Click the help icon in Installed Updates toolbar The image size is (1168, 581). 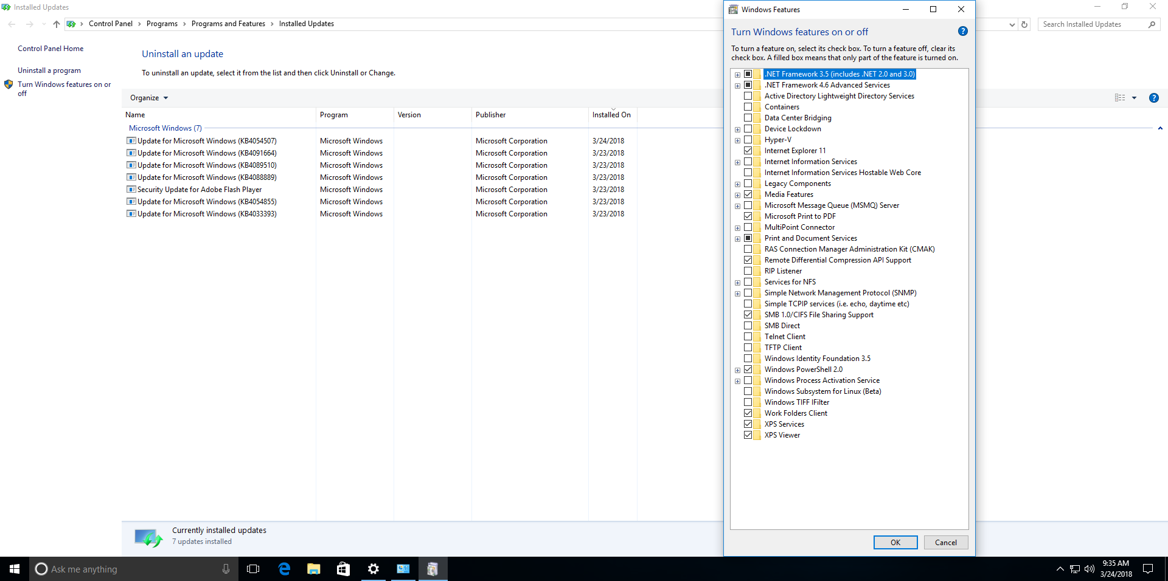click(x=1153, y=98)
